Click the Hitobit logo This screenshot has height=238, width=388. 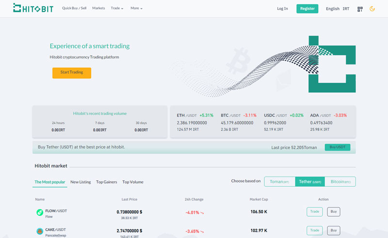coord(33,8)
